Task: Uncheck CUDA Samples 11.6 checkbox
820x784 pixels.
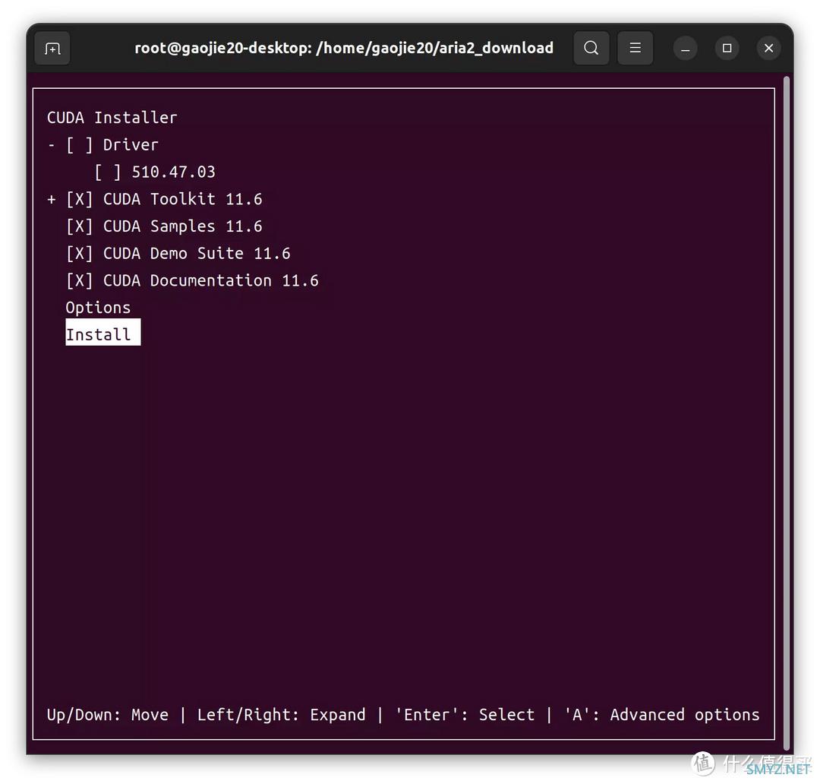Action: coord(80,226)
